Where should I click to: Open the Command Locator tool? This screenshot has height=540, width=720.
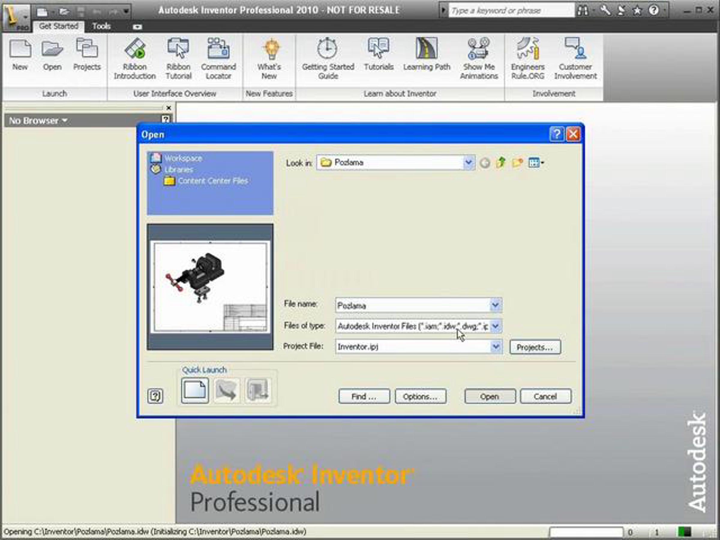[x=218, y=58]
